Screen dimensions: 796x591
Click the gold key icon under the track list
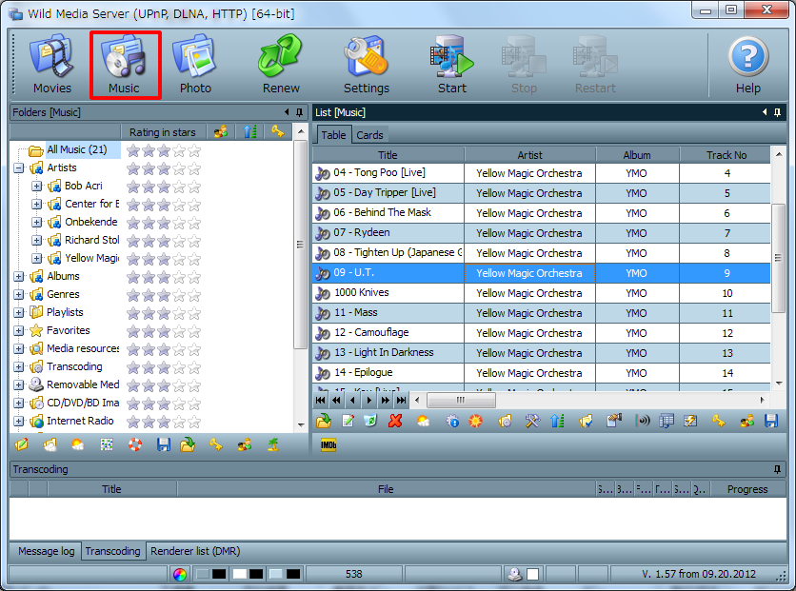coord(718,421)
